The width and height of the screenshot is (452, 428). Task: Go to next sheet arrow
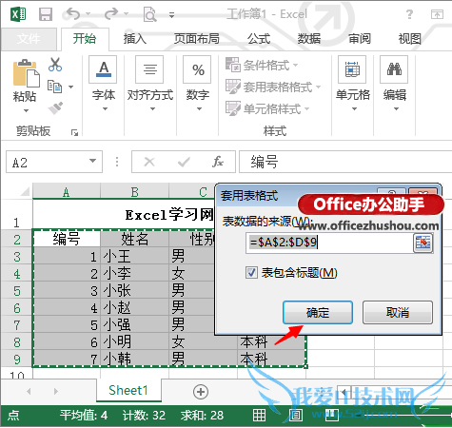point(56,392)
